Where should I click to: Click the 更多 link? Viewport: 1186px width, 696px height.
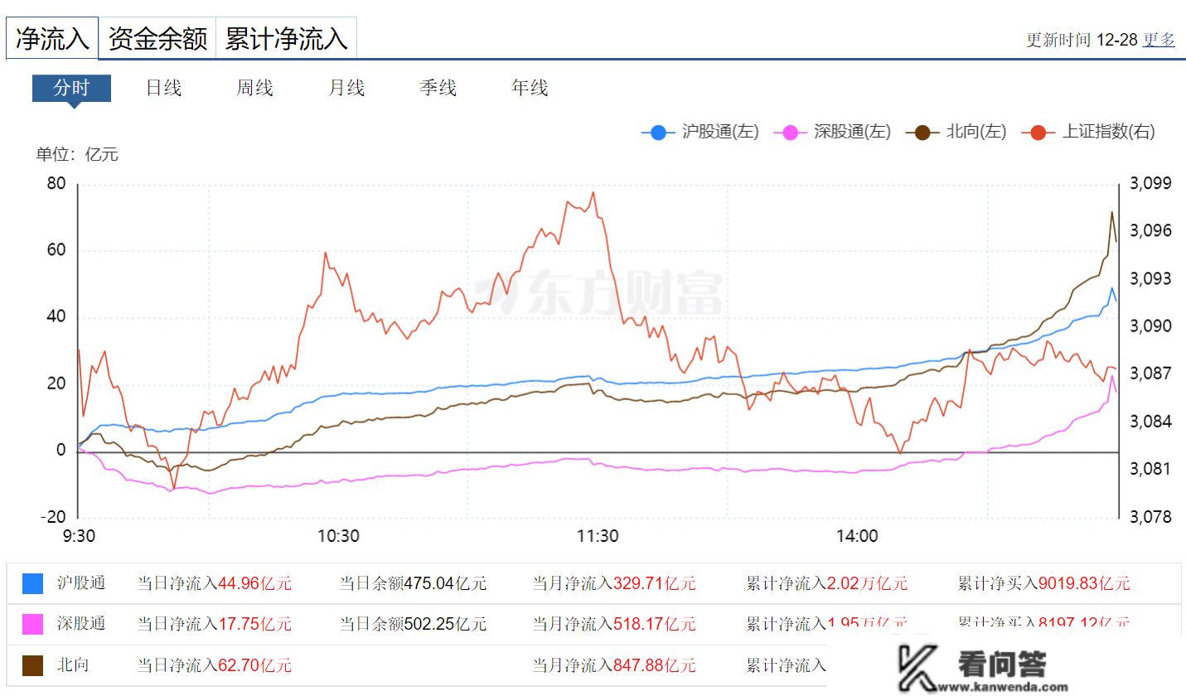[x=1159, y=39]
